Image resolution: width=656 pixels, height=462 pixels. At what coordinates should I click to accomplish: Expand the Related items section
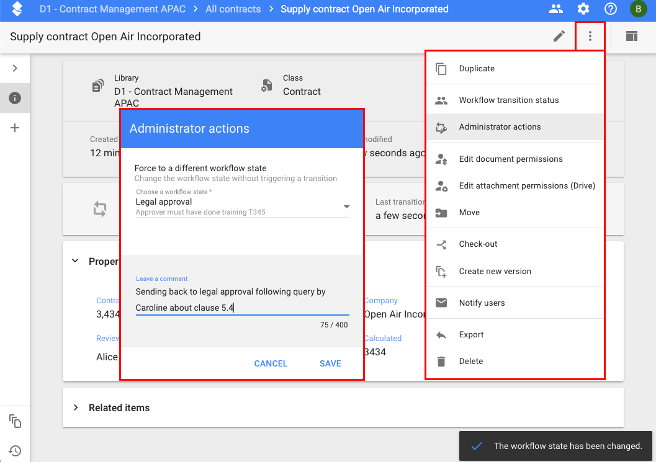point(75,407)
